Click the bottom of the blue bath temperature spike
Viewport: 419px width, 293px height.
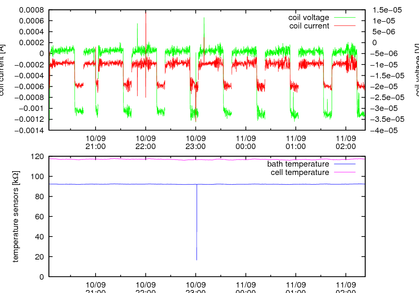click(197, 260)
